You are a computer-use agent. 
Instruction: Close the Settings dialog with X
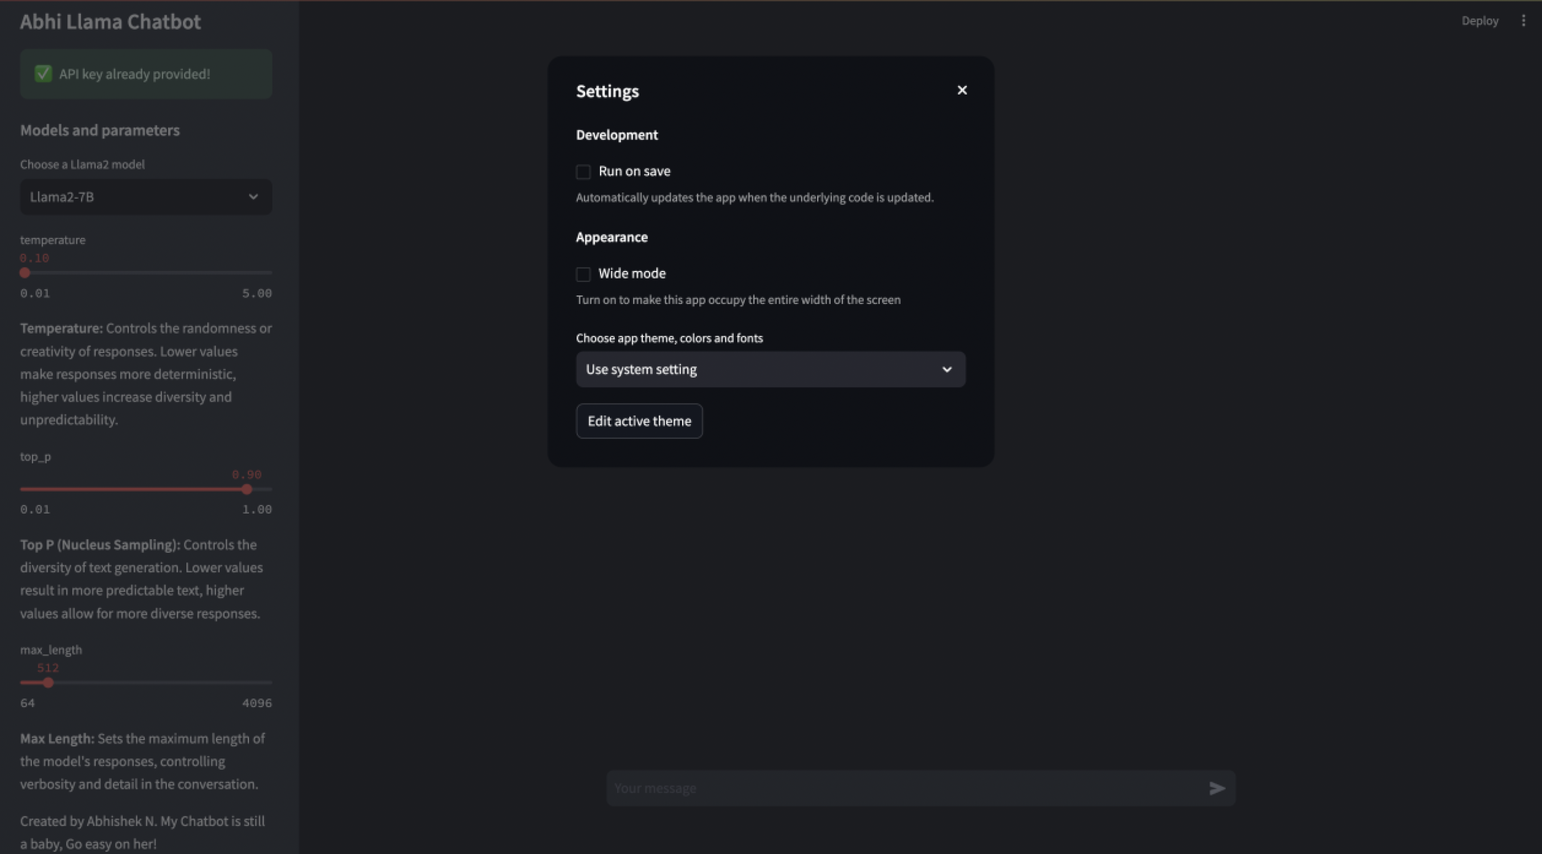tap(962, 91)
